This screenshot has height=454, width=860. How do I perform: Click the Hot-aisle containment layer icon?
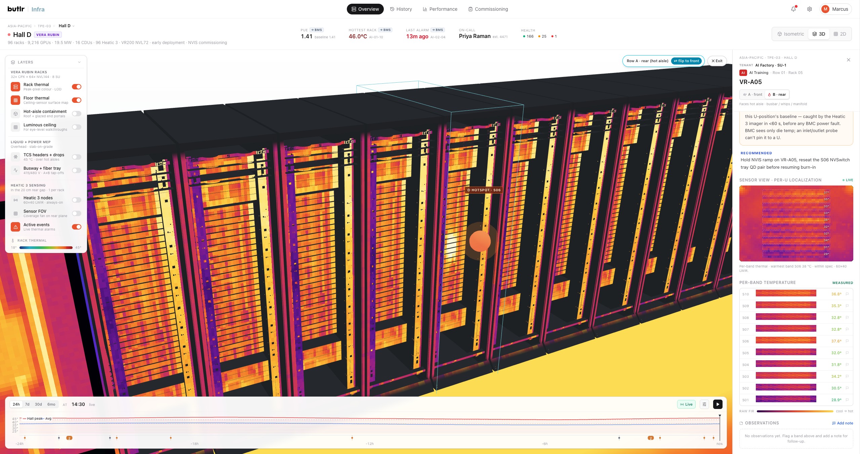15,114
